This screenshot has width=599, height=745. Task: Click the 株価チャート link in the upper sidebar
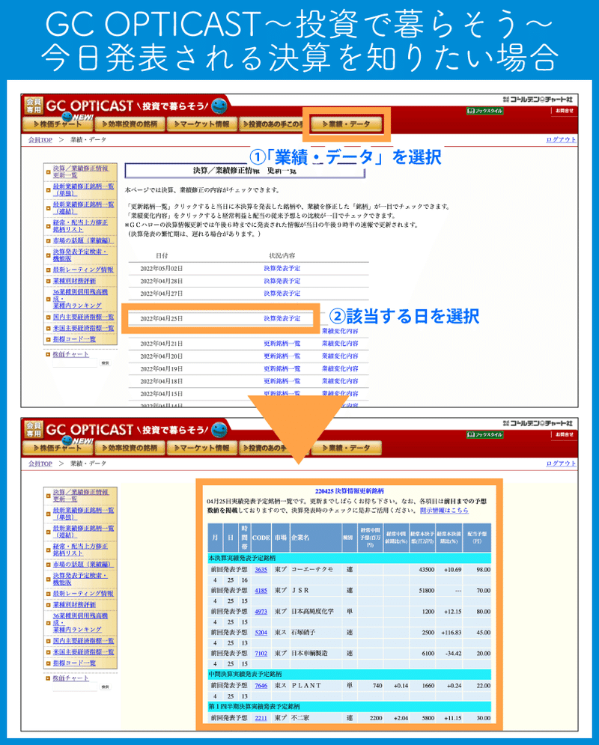pyautogui.click(x=70, y=354)
